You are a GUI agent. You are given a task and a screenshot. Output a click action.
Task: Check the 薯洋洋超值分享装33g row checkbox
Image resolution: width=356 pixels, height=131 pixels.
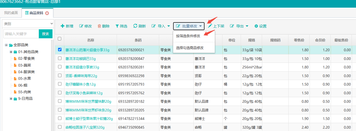(x=60, y=67)
